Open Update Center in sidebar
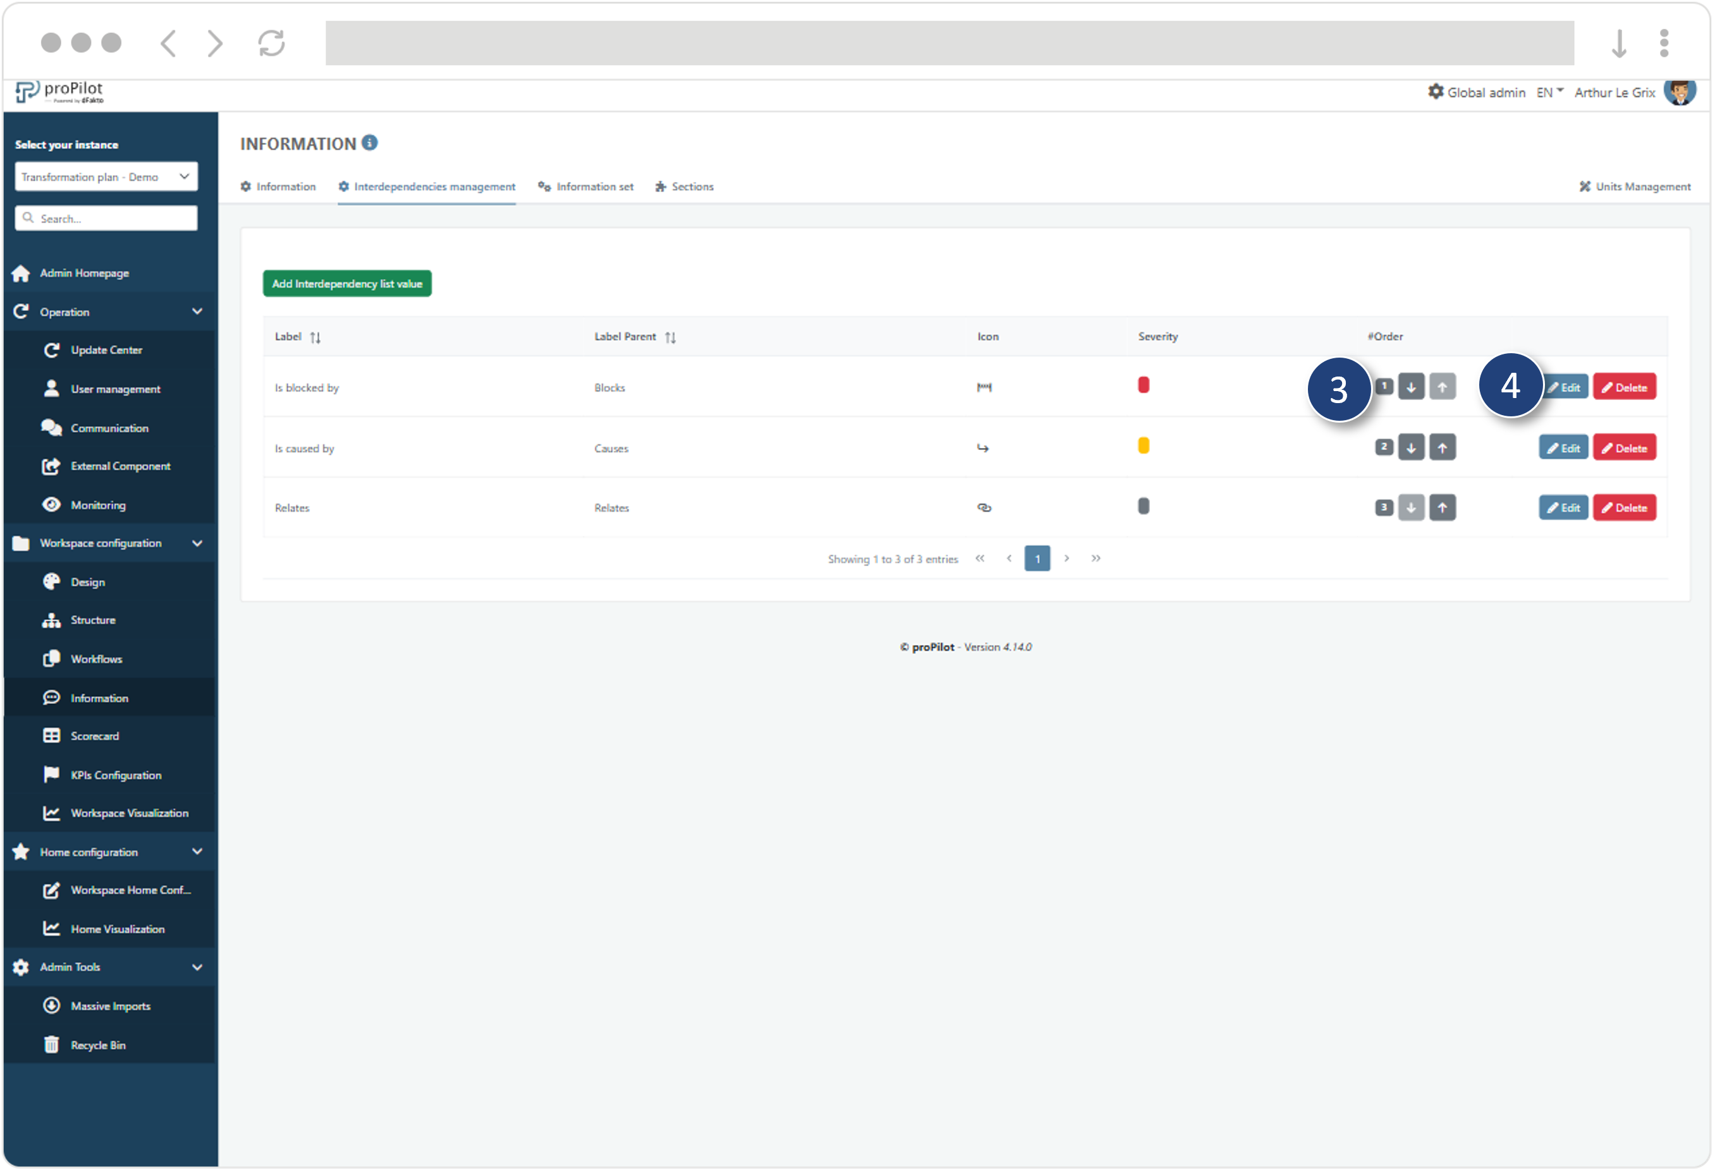Image resolution: width=1715 pixels, height=1172 pixels. point(106,351)
